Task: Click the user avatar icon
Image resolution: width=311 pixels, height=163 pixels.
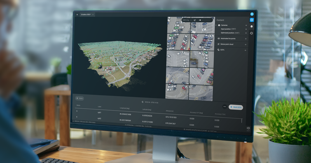Action: point(252,14)
